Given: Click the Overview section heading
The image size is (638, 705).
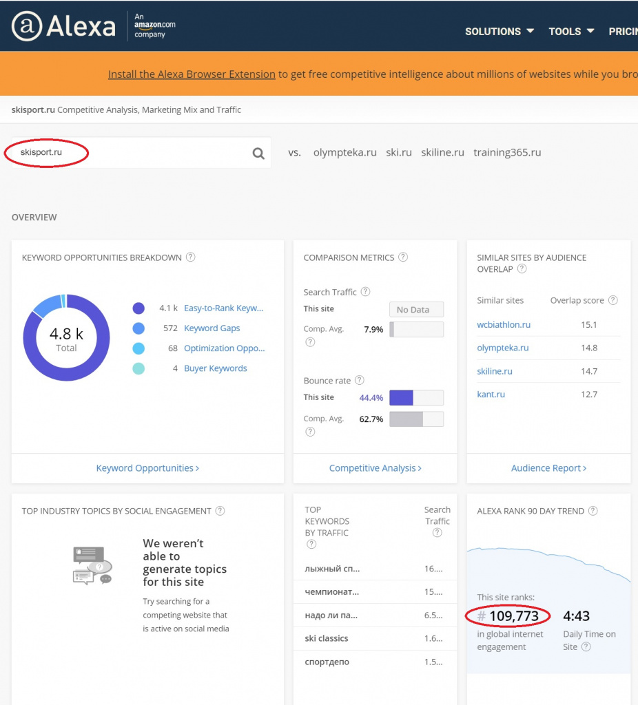Looking at the screenshot, I should 34,217.
